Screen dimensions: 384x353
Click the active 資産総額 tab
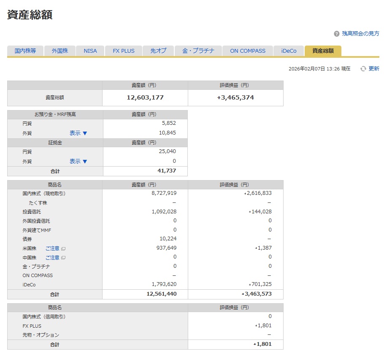click(323, 51)
